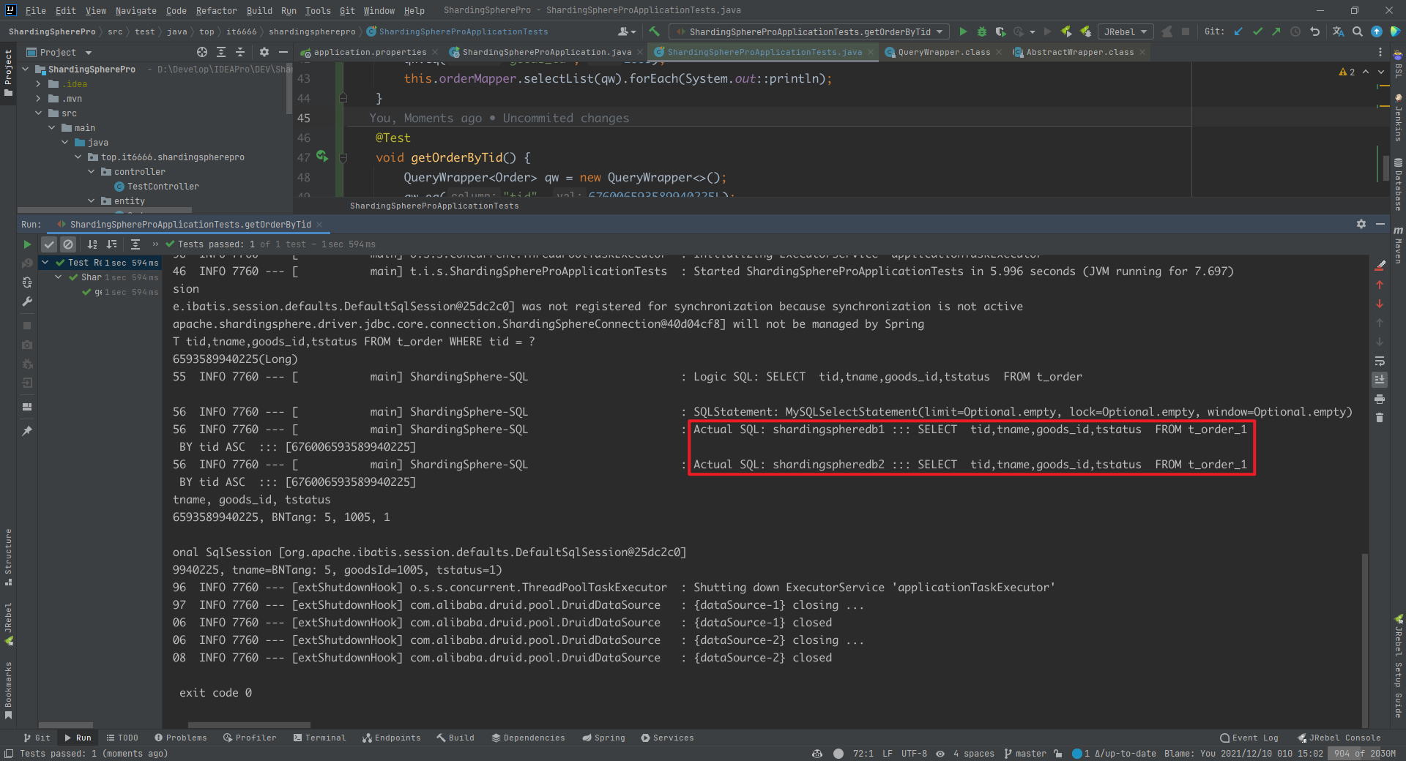
Task: Expand all test results icon
Action: click(135, 244)
